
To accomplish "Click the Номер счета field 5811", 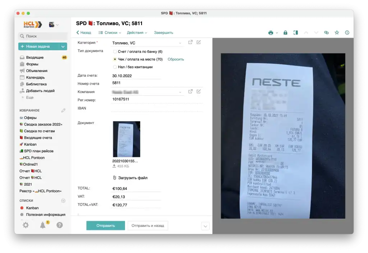I will pos(157,83).
